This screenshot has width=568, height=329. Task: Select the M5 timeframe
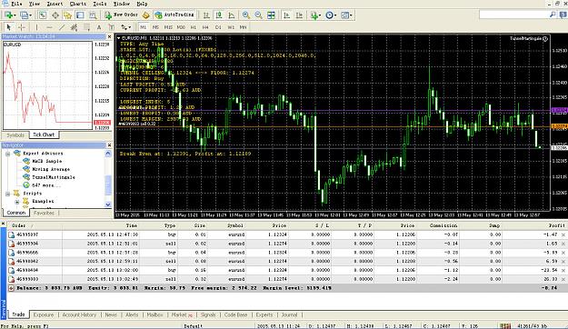pyautogui.click(x=155, y=27)
